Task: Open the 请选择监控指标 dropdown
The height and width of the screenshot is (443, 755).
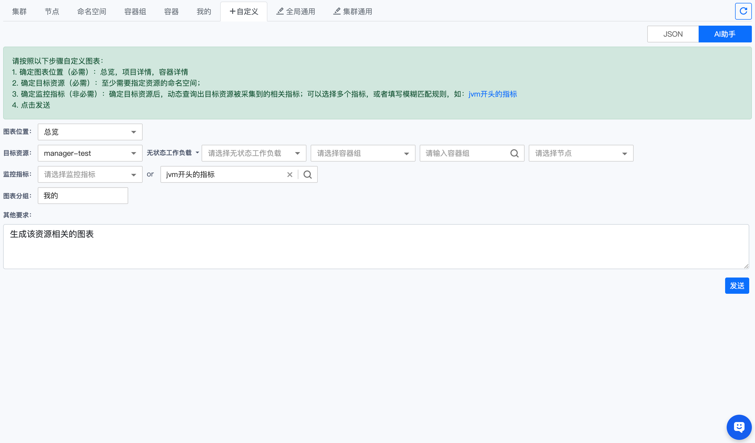Action: 90,175
